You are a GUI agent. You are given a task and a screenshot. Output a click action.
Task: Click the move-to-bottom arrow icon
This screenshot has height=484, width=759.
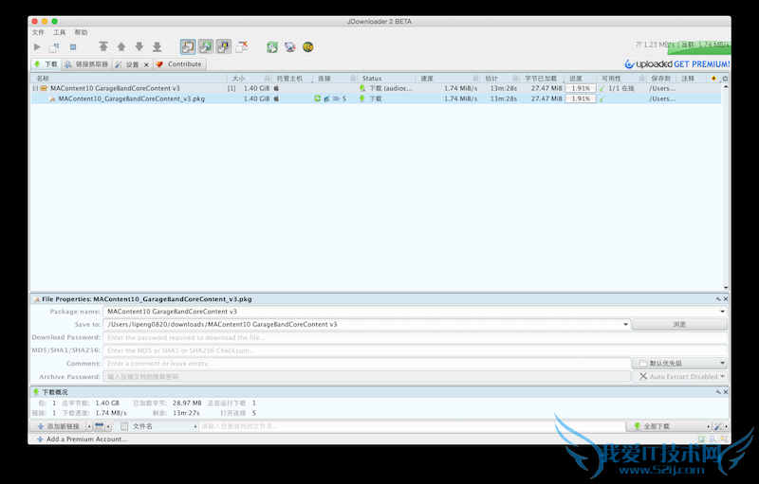157,46
